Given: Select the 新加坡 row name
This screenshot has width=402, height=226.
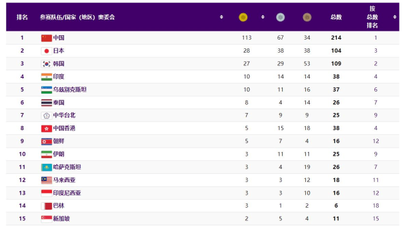Looking at the screenshot, I should [x=62, y=218].
